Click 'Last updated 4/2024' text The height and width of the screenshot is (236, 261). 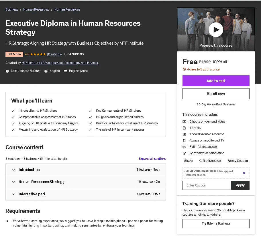[x=25, y=71]
